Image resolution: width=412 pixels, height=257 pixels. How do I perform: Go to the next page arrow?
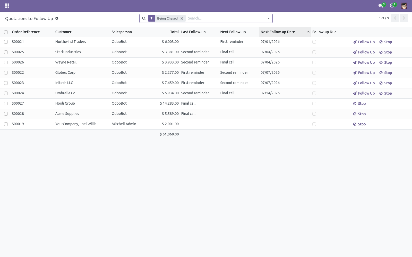click(404, 18)
